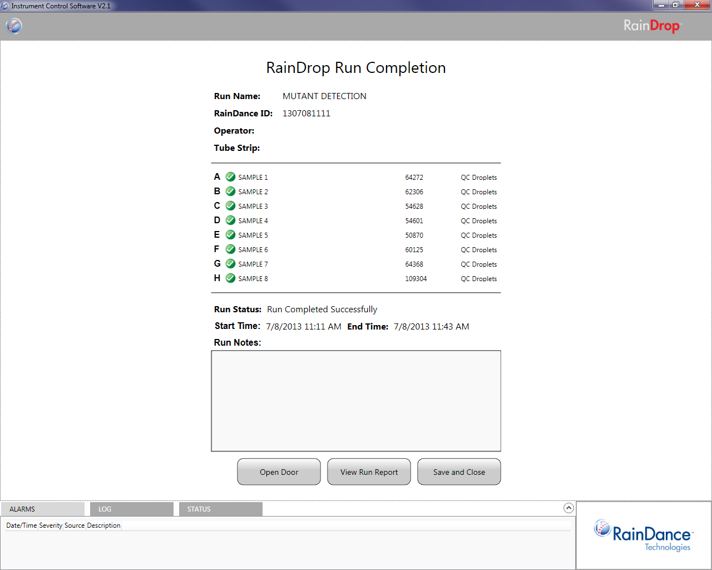712x570 pixels.
Task: Click the RainDrop home icon in header
Action: click(x=14, y=26)
